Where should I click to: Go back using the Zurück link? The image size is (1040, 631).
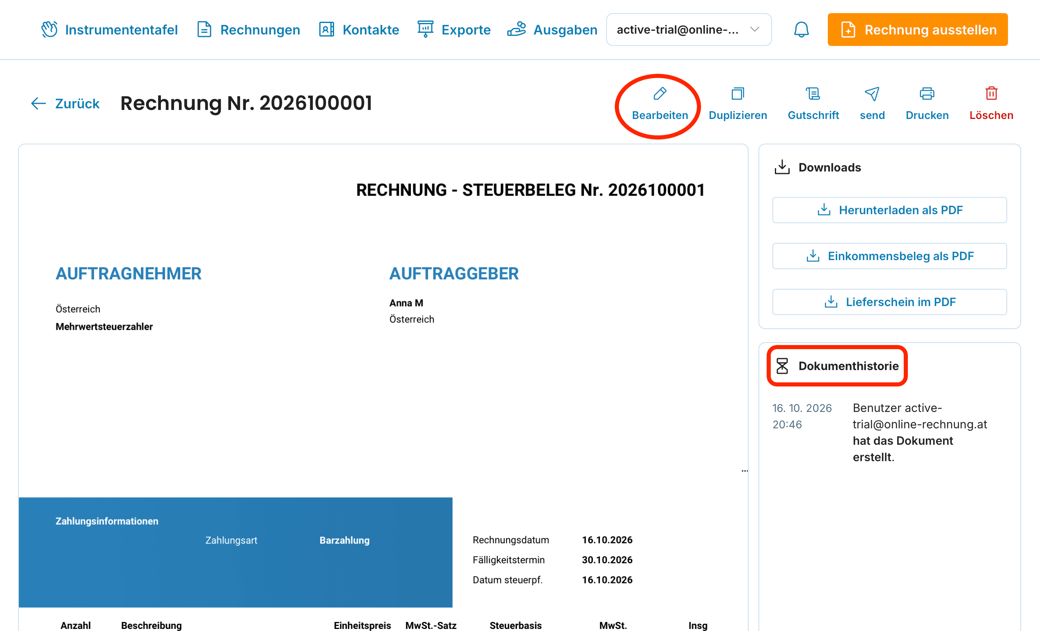click(65, 103)
